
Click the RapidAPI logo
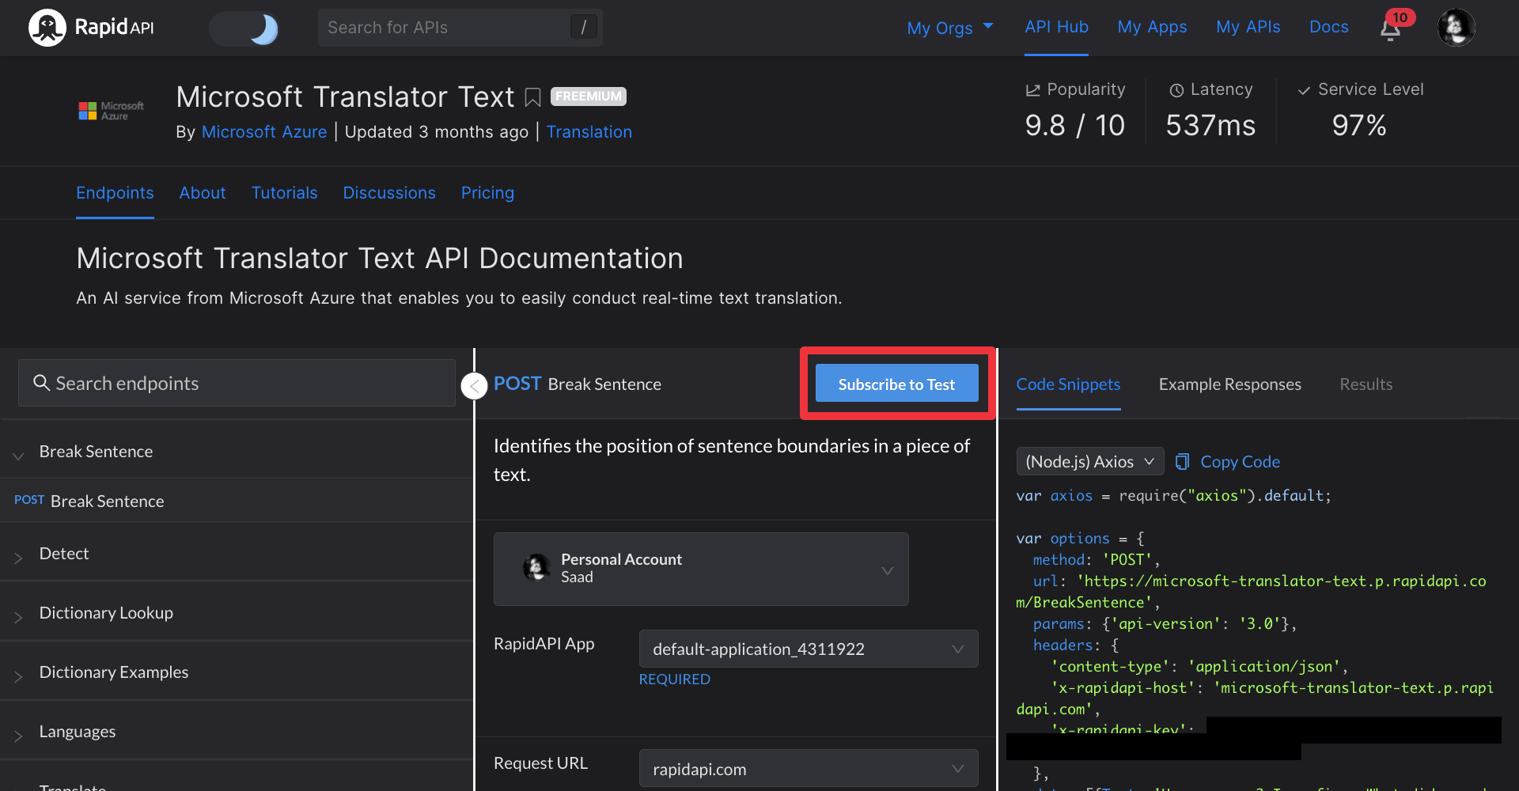click(91, 28)
